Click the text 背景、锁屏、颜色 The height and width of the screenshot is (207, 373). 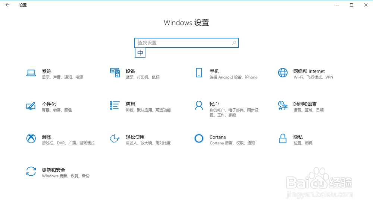tap(57, 110)
